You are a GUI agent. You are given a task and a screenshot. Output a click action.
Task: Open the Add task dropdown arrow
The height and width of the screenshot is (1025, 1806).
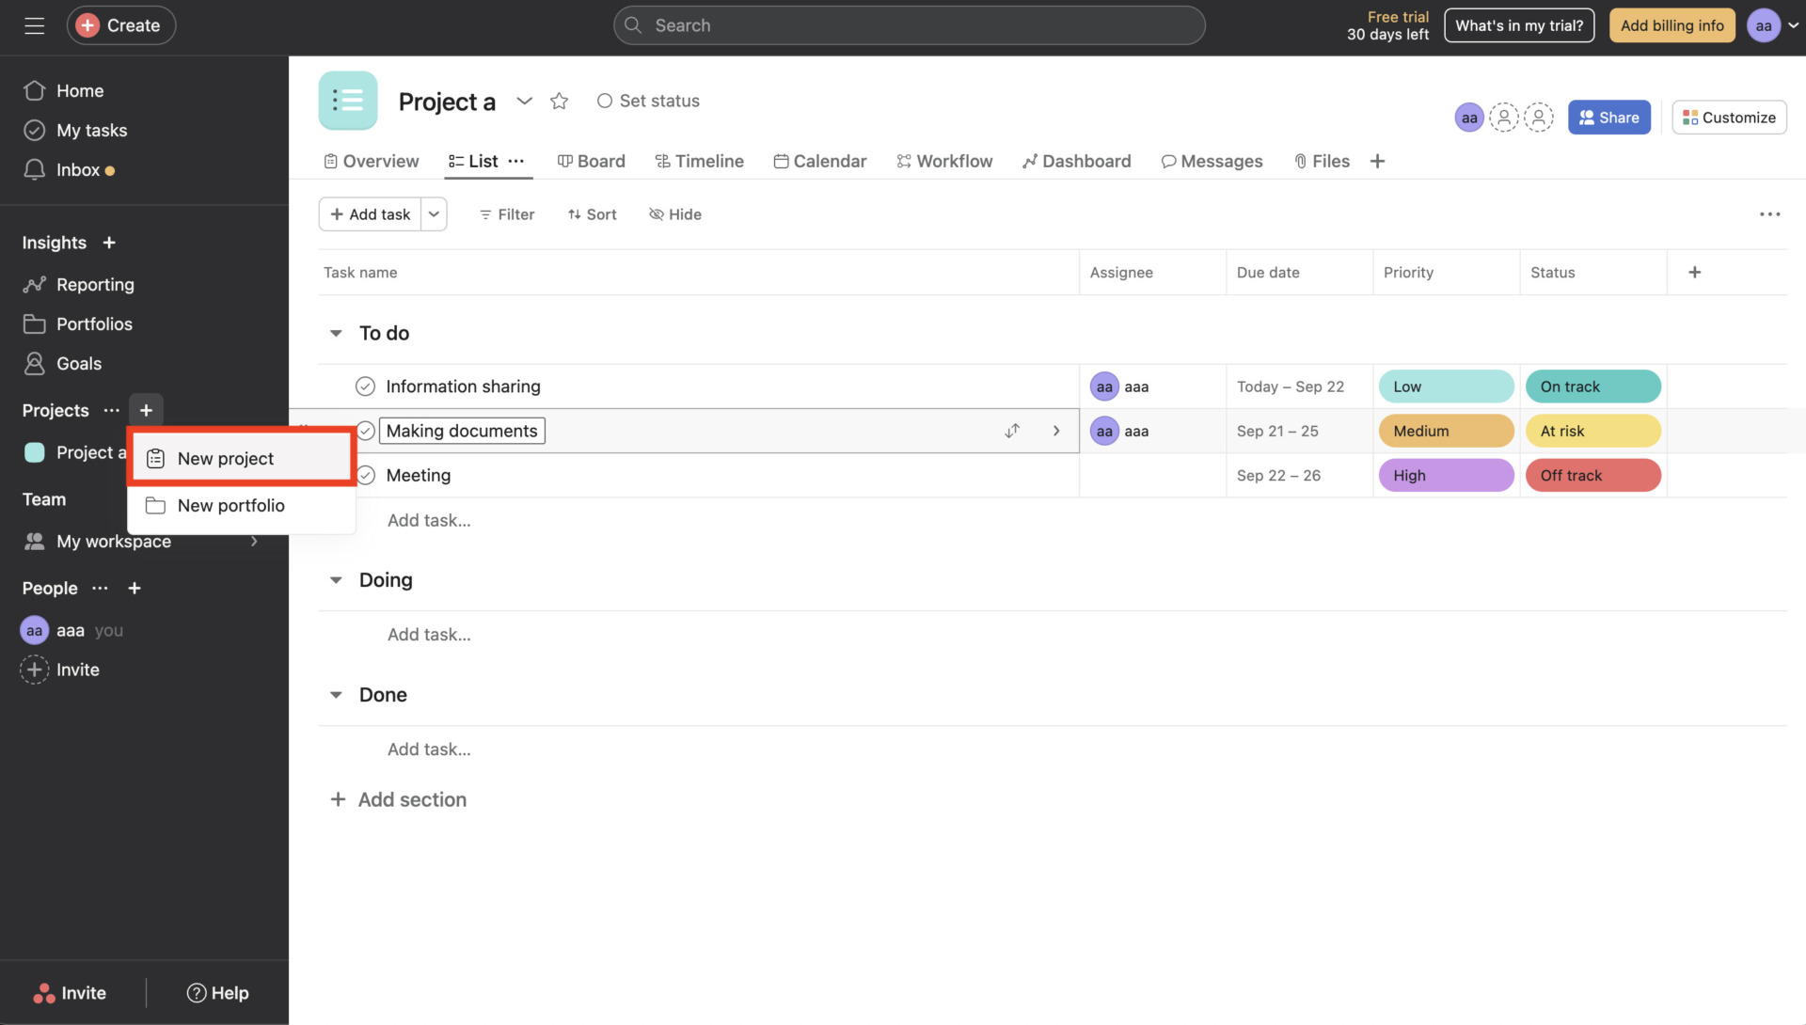434,213
